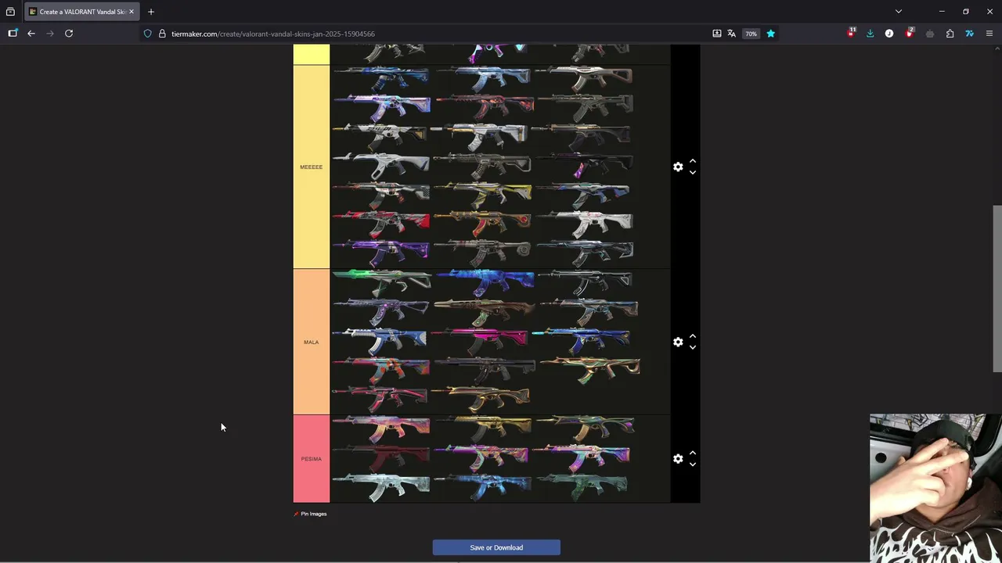
Task: Toggle the browser sidebar icon
Action: (x=13, y=34)
